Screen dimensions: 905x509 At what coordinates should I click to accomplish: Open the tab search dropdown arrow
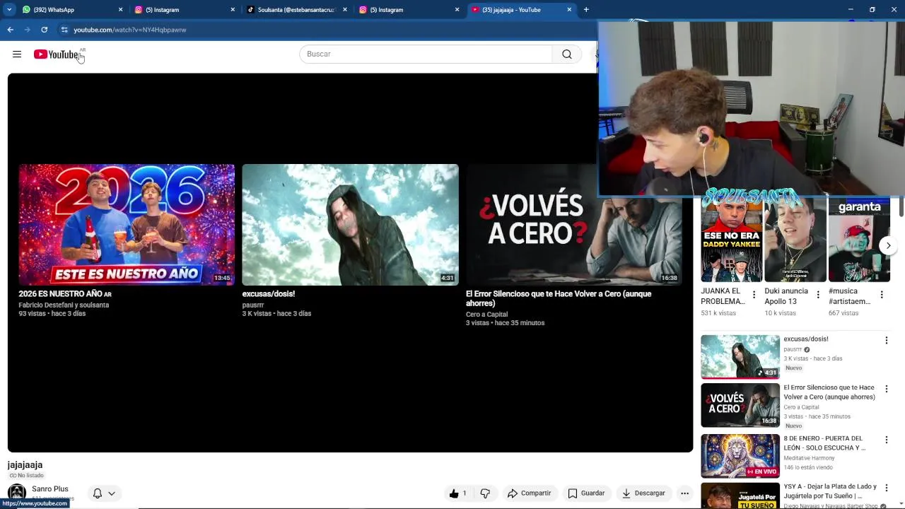point(8,10)
